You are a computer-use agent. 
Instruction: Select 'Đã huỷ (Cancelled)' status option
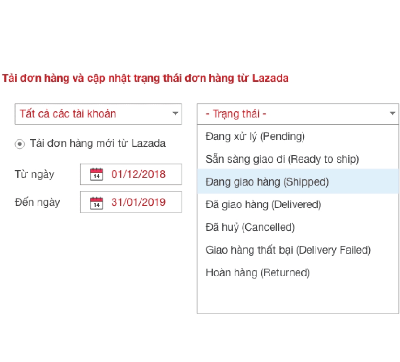tap(250, 227)
